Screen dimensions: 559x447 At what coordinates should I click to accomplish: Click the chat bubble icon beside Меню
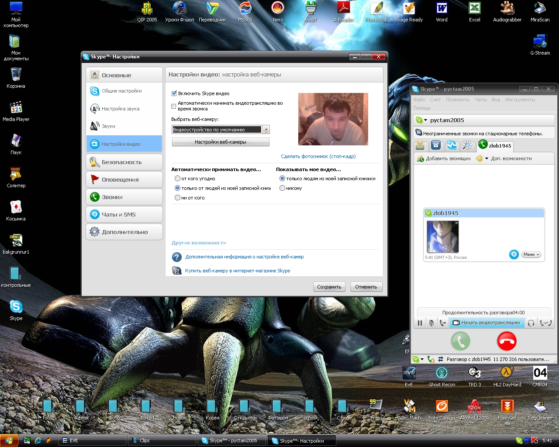[x=514, y=254]
